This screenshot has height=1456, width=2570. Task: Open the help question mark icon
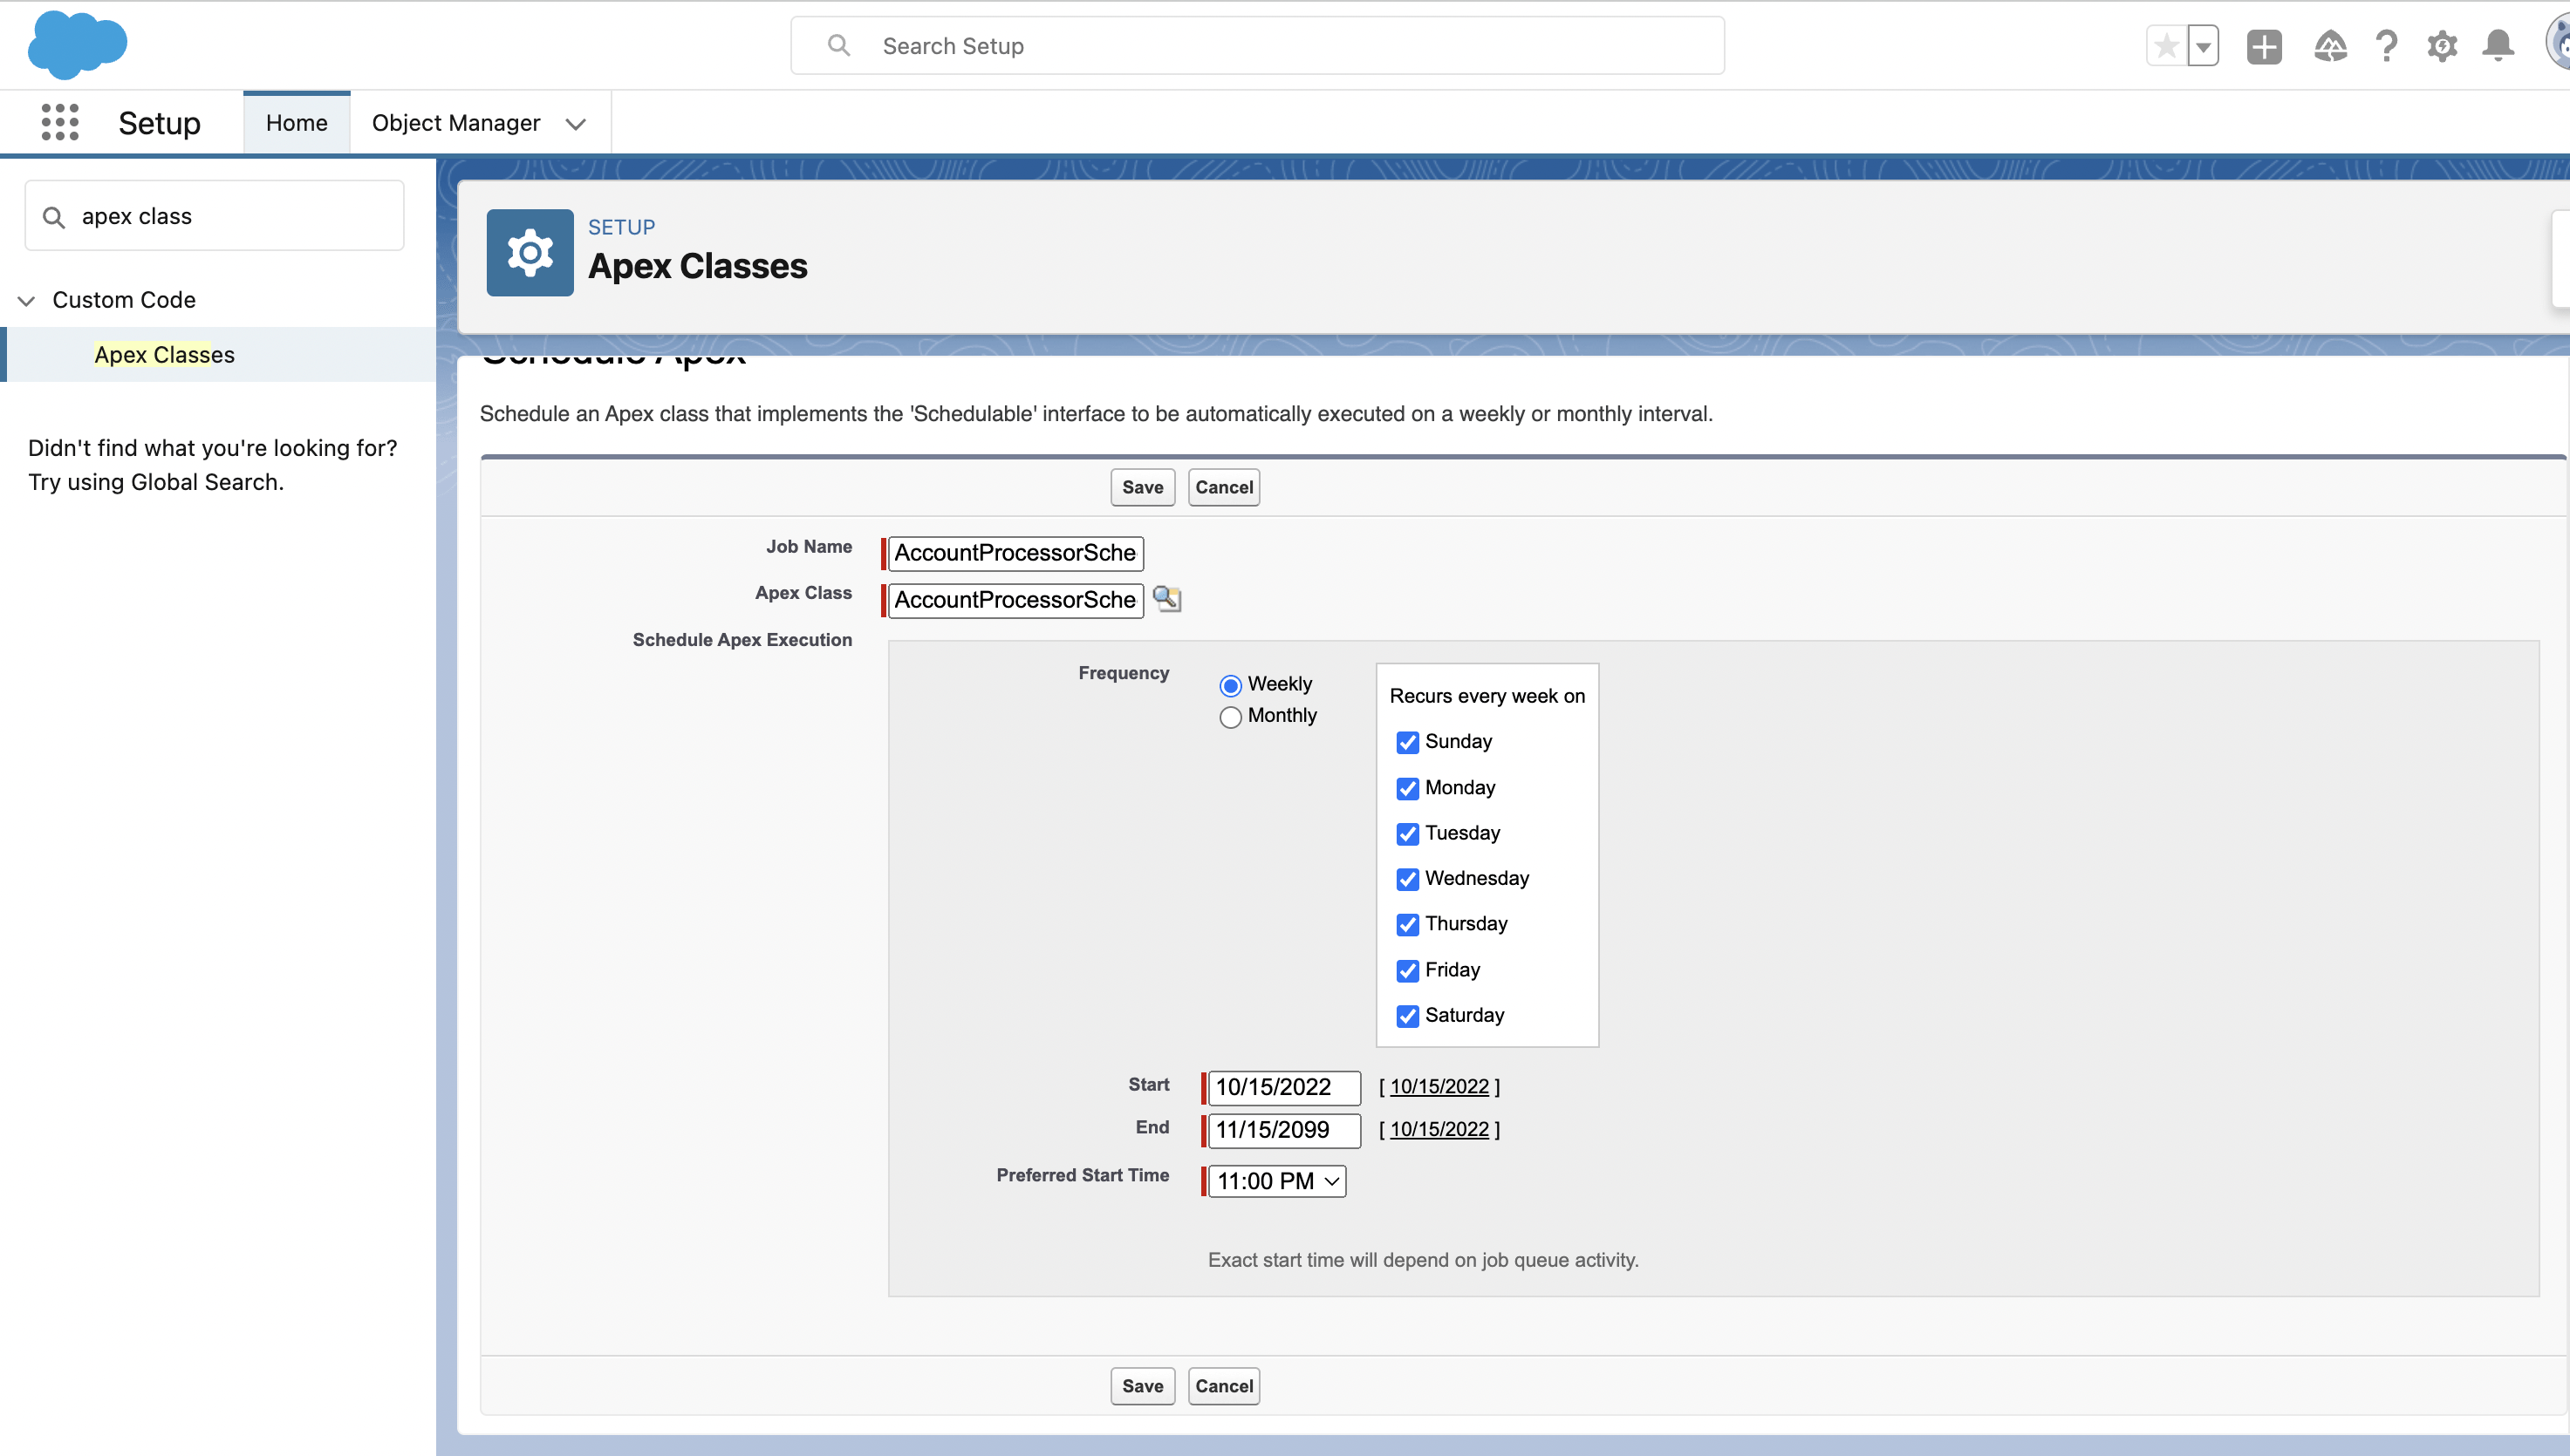(x=2386, y=46)
